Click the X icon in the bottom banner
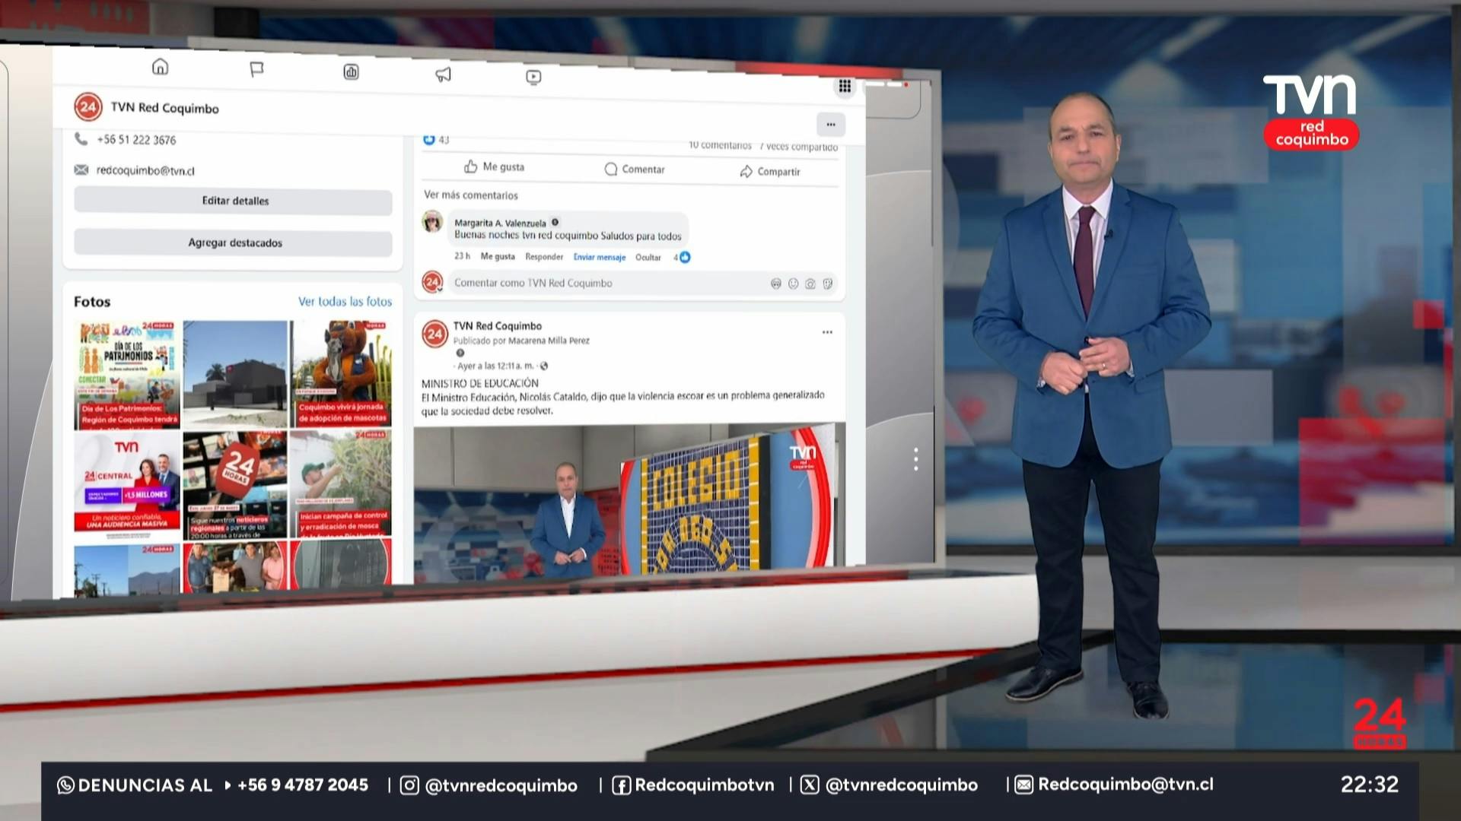 [810, 785]
